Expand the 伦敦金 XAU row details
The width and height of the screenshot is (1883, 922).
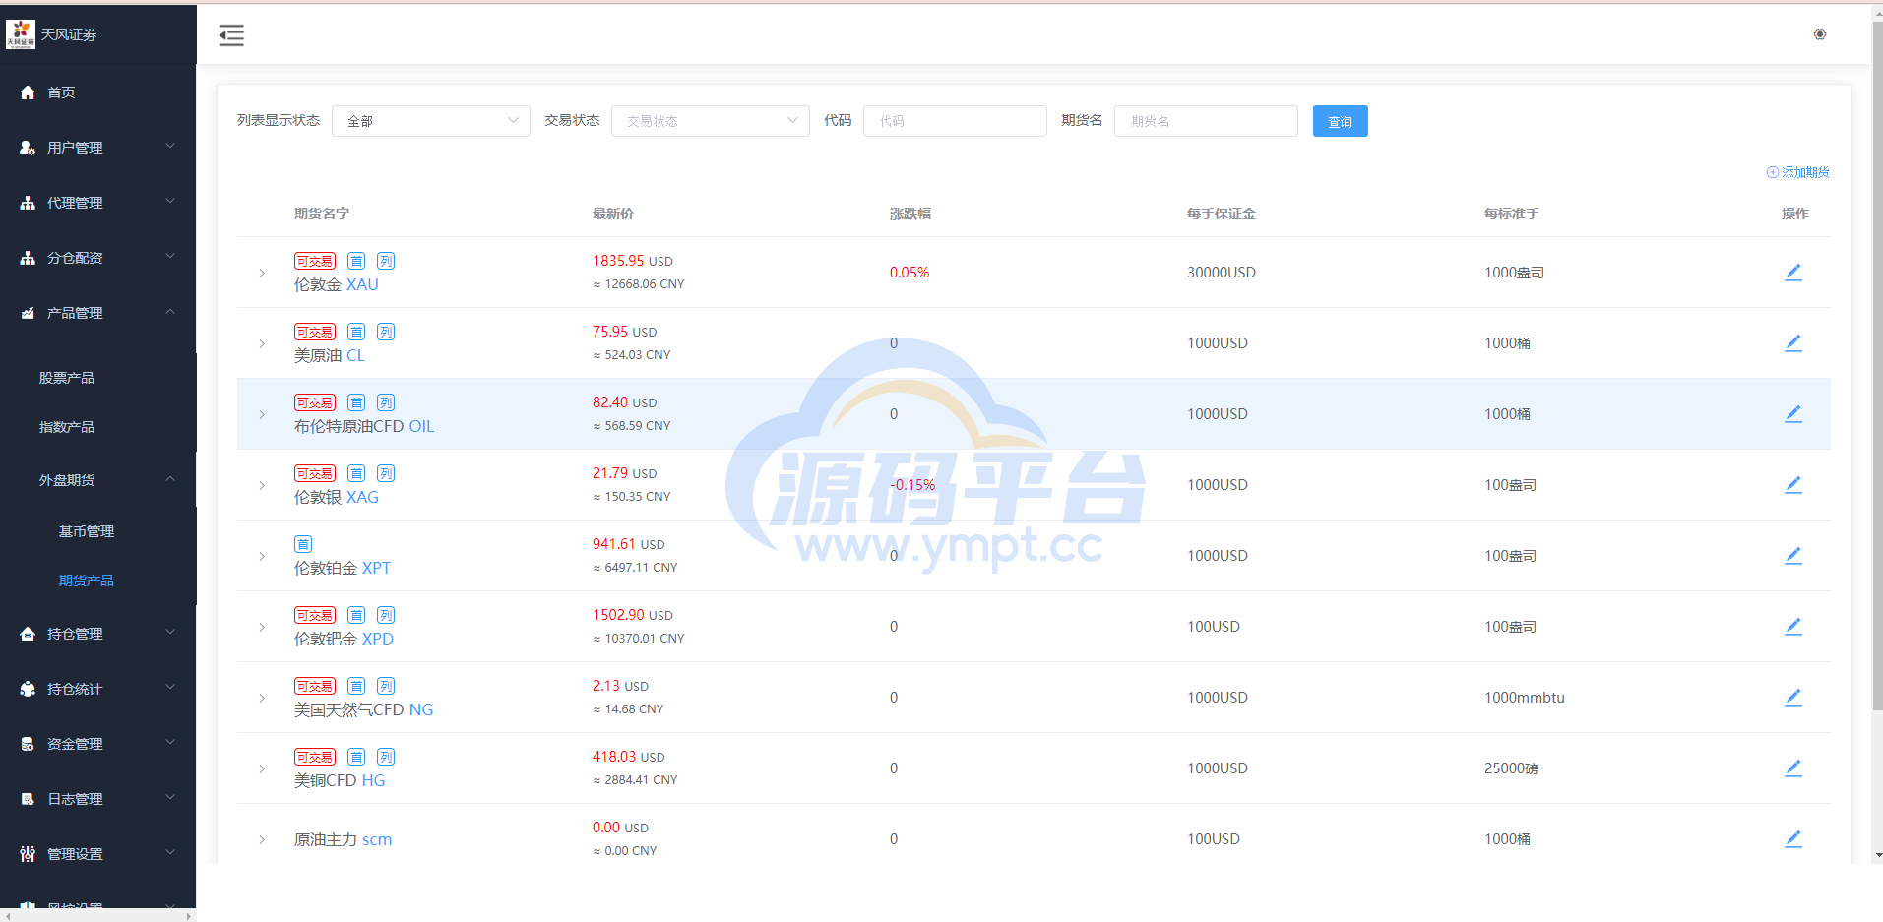pyautogui.click(x=262, y=273)
